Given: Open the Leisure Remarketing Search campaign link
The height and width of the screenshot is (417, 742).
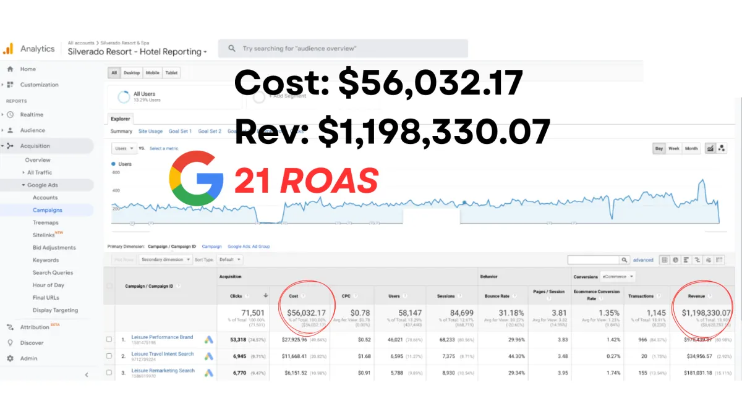Looking at the screenshot, I should pyautogui.click(x=163, y=371).
